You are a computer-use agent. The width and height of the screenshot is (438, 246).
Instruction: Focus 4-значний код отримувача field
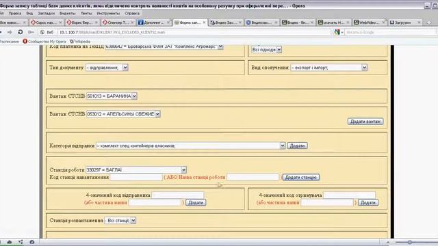(350, 195)
